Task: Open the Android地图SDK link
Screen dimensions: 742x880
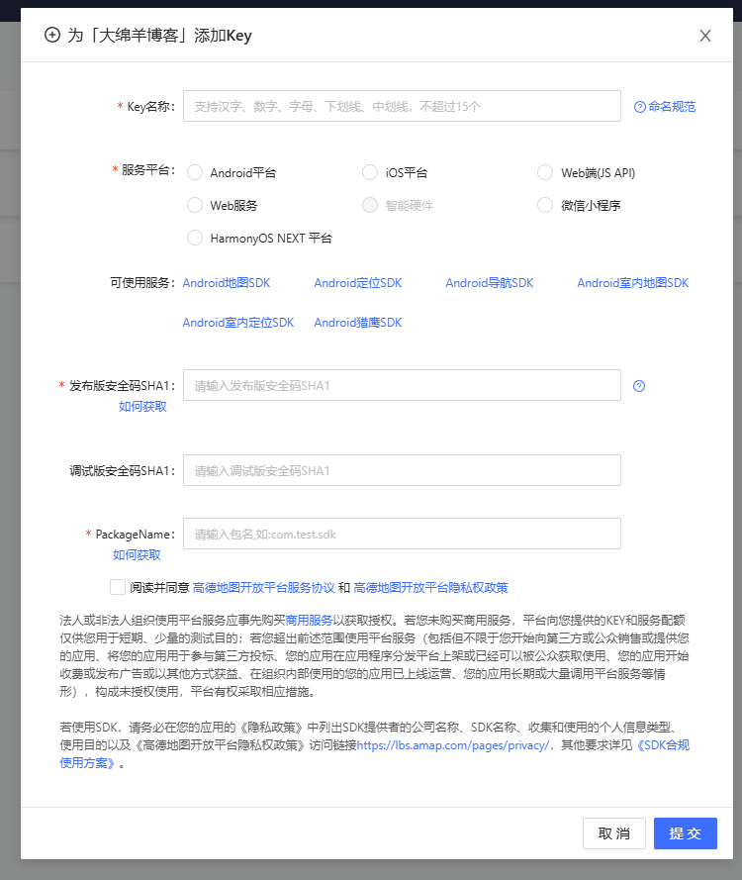Action: click(x=227, y=283)
